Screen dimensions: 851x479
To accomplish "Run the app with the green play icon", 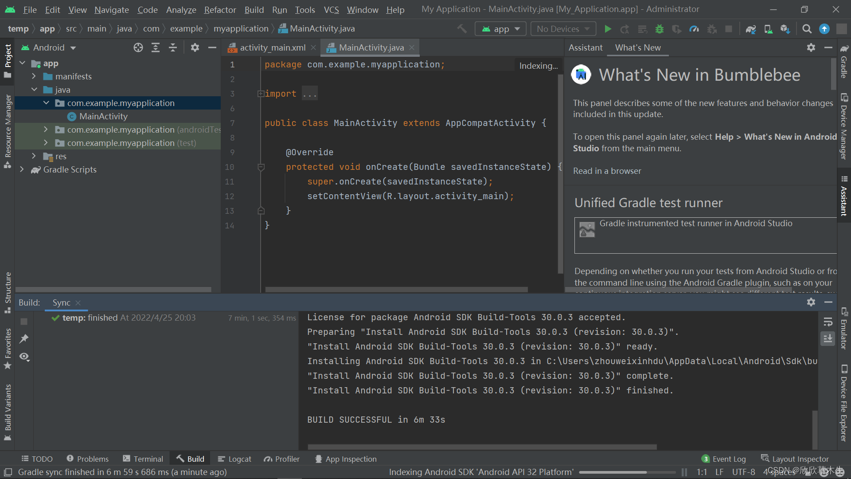I will click(608, 29).
